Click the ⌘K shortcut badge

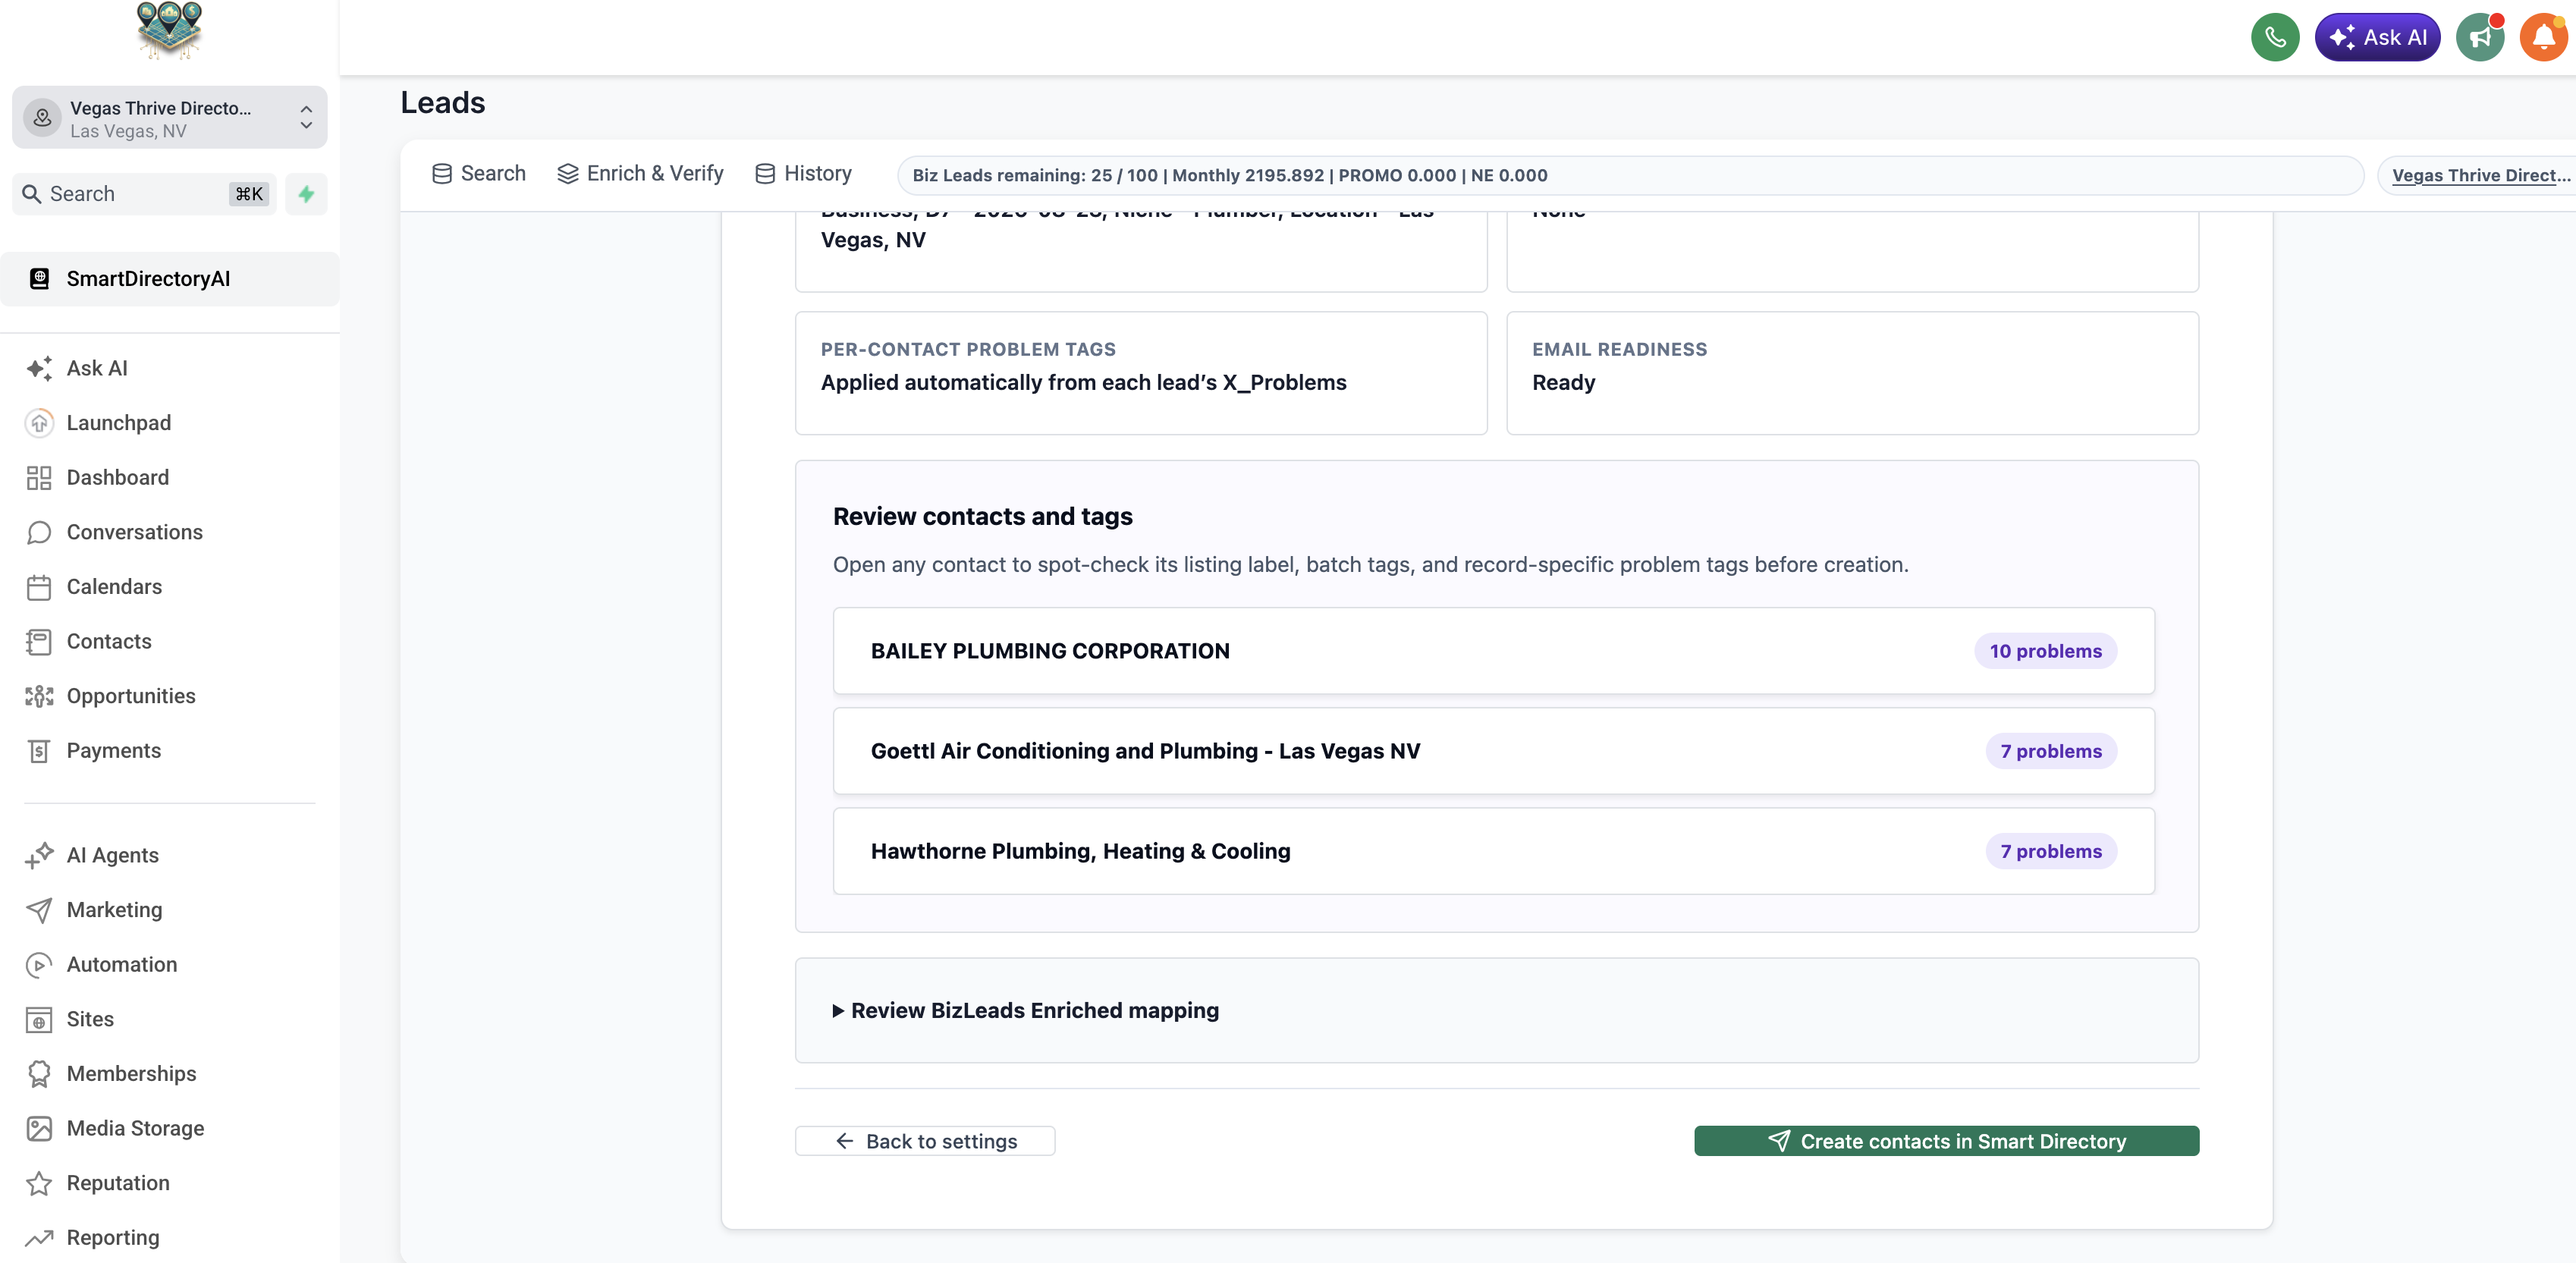pos(249,194)
